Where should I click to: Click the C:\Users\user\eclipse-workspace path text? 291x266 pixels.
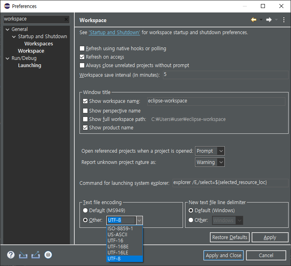pos(188,119)
